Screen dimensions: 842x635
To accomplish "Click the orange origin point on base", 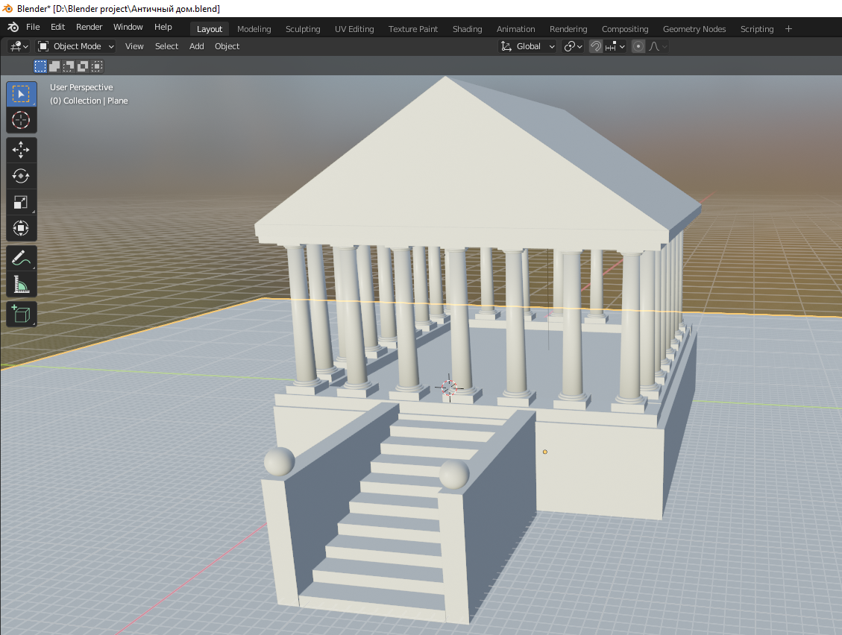I will 545,452.
